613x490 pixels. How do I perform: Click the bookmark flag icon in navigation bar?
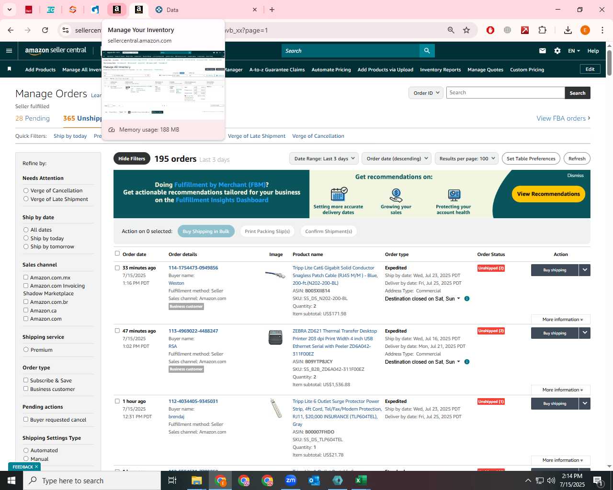click(9, 69)
